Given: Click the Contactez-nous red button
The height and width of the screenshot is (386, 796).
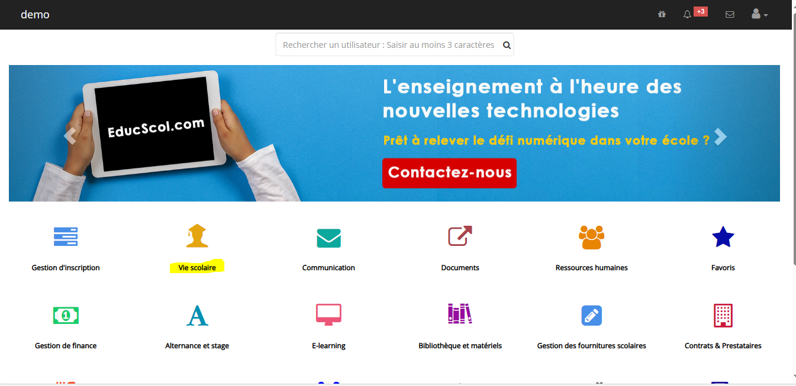Looking at the screenshot, I should pyautogui.click(x=449, y=173).
